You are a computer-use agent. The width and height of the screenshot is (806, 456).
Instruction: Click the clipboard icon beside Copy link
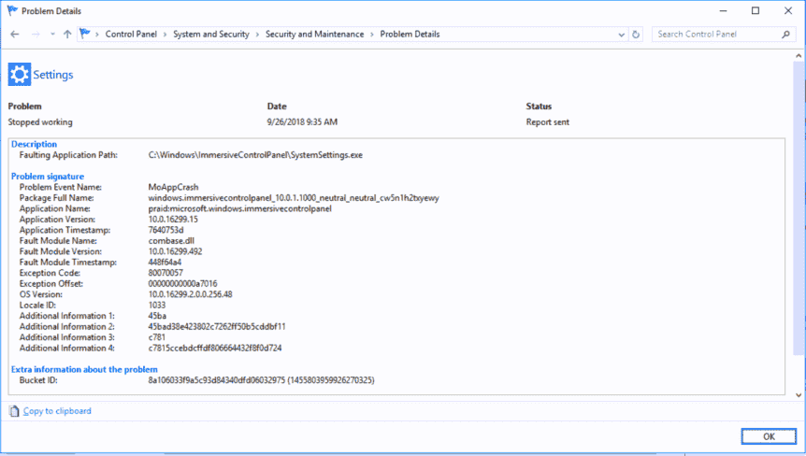[x=14, y=411]
